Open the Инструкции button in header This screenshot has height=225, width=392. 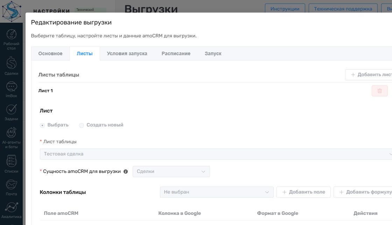click(285, 9)
